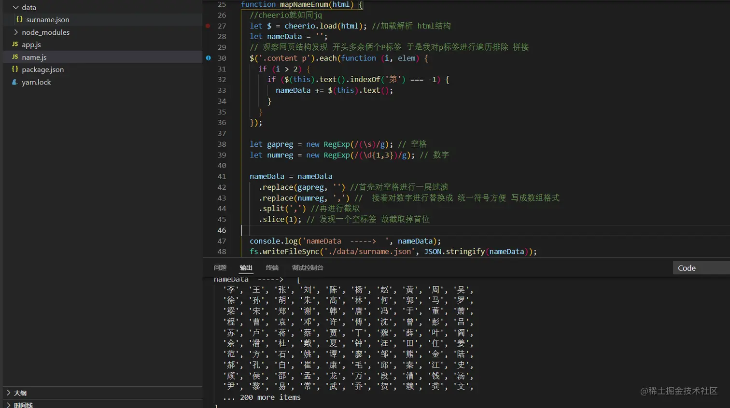Click the blue marker dot at line 30
Image resolution: width=730 pixels, height=408 pixels.
point(208,58)
